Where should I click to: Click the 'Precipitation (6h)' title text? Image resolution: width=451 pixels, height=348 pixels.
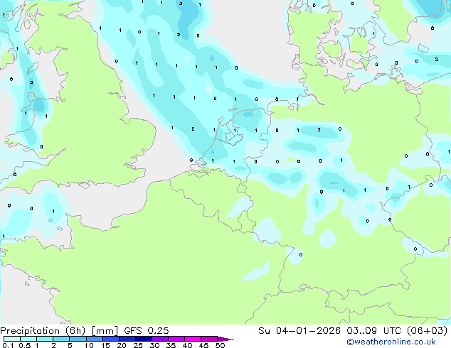click(43, 331)
